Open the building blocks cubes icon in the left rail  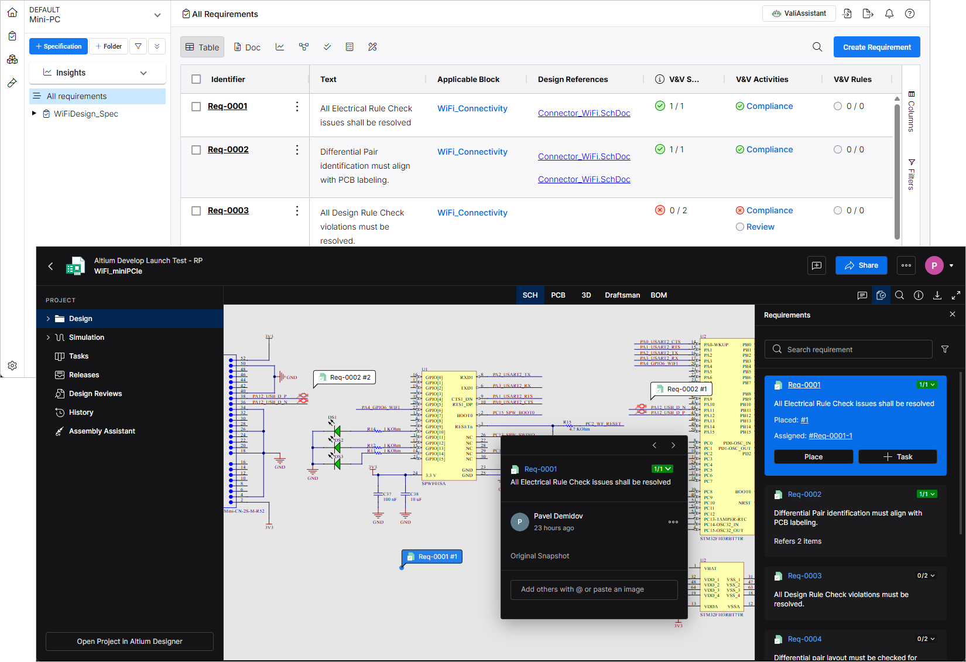coord(12,59)
